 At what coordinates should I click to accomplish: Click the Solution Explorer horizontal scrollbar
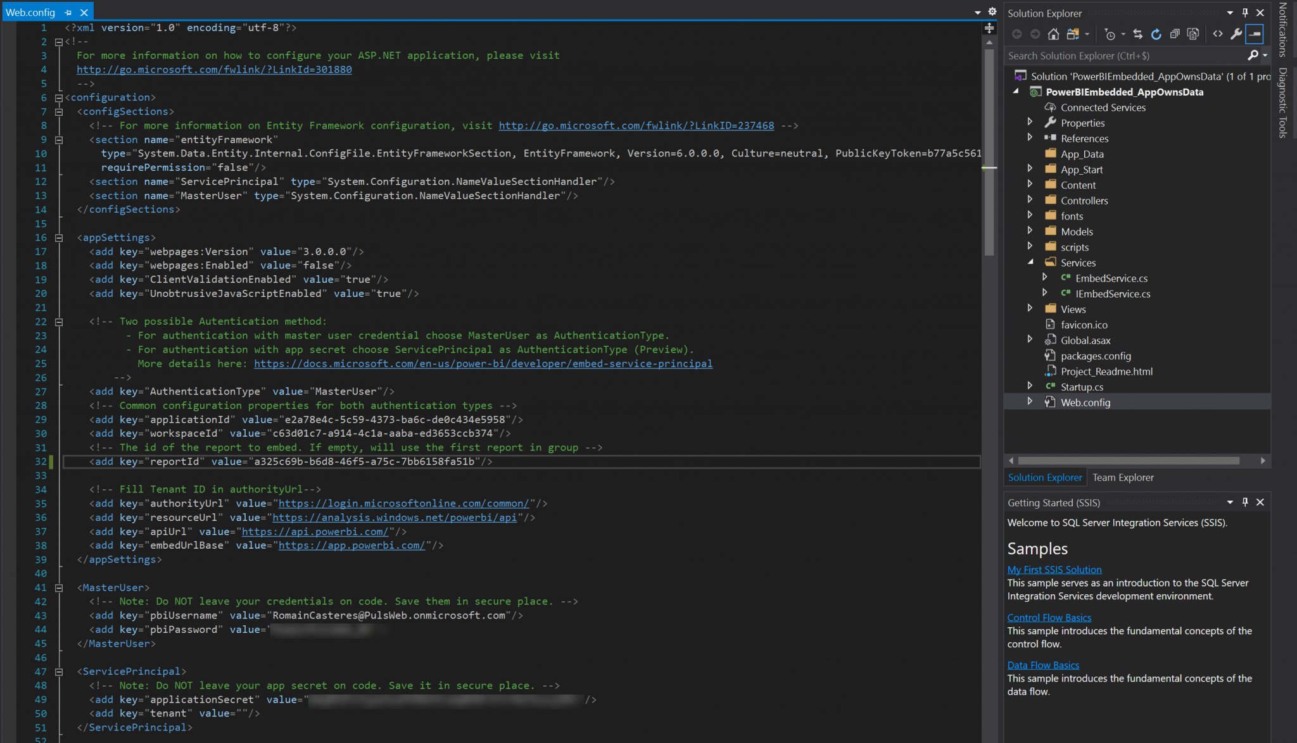pyautogui.click(x=1128, y=461)
